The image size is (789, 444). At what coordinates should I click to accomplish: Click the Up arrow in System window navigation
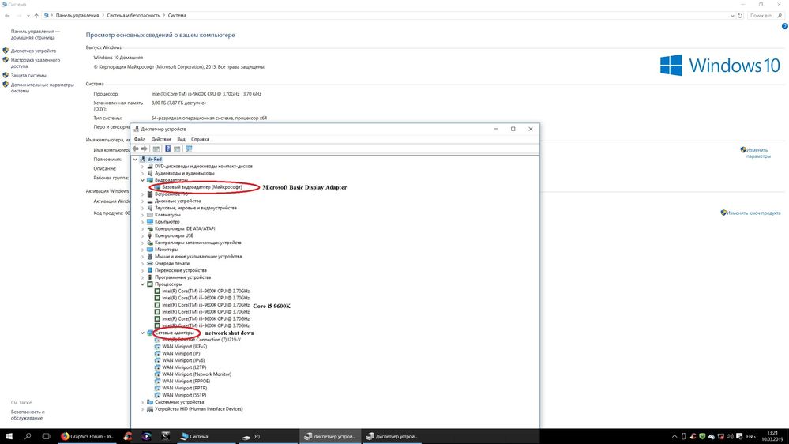click(36, 16)
